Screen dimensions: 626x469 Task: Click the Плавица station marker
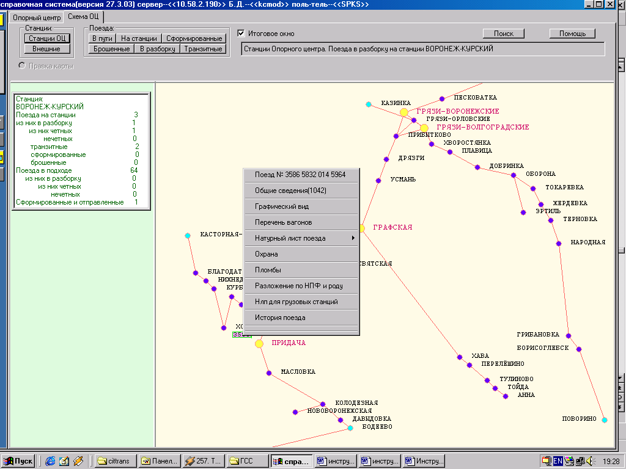click(x=450, y=152)
